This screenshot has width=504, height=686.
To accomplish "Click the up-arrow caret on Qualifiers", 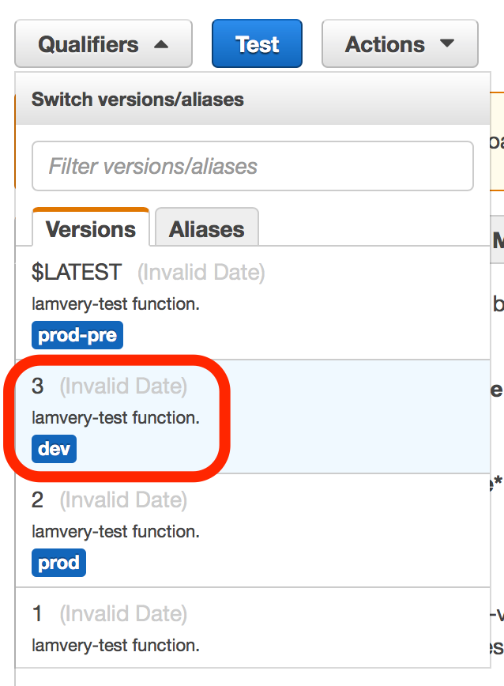I will coord(161,45).
